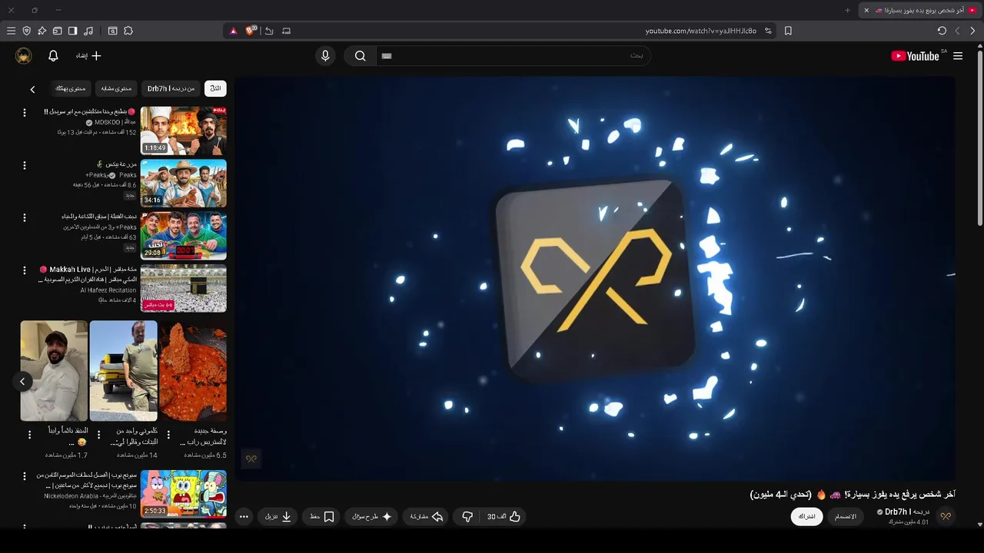Open options for the 1.7 million views short

(29, 435)
